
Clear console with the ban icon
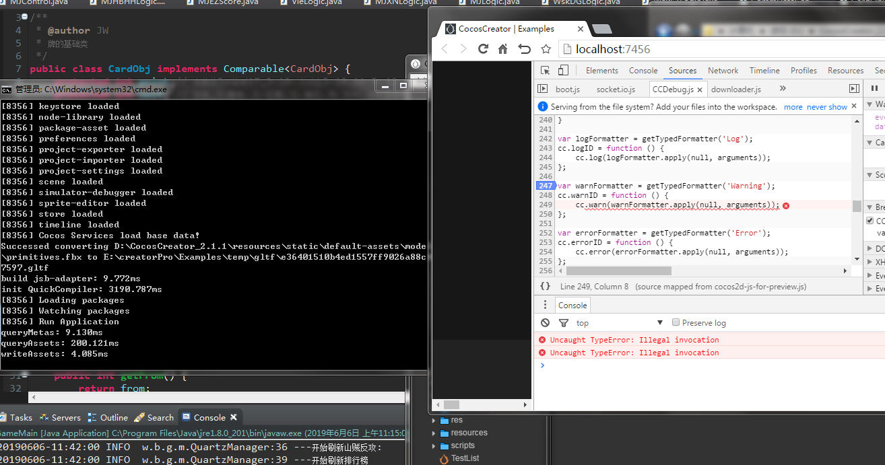(545, 323)
